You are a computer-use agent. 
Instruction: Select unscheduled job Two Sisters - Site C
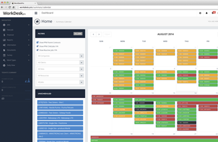60,102
